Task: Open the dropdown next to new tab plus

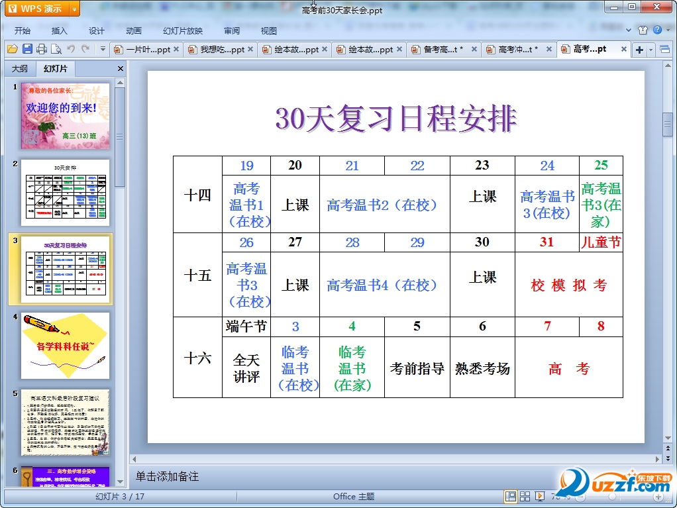Action: point(651,50)
